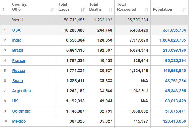
Task: Select USA recovered 6,483,420
Action: coord(139,30)
